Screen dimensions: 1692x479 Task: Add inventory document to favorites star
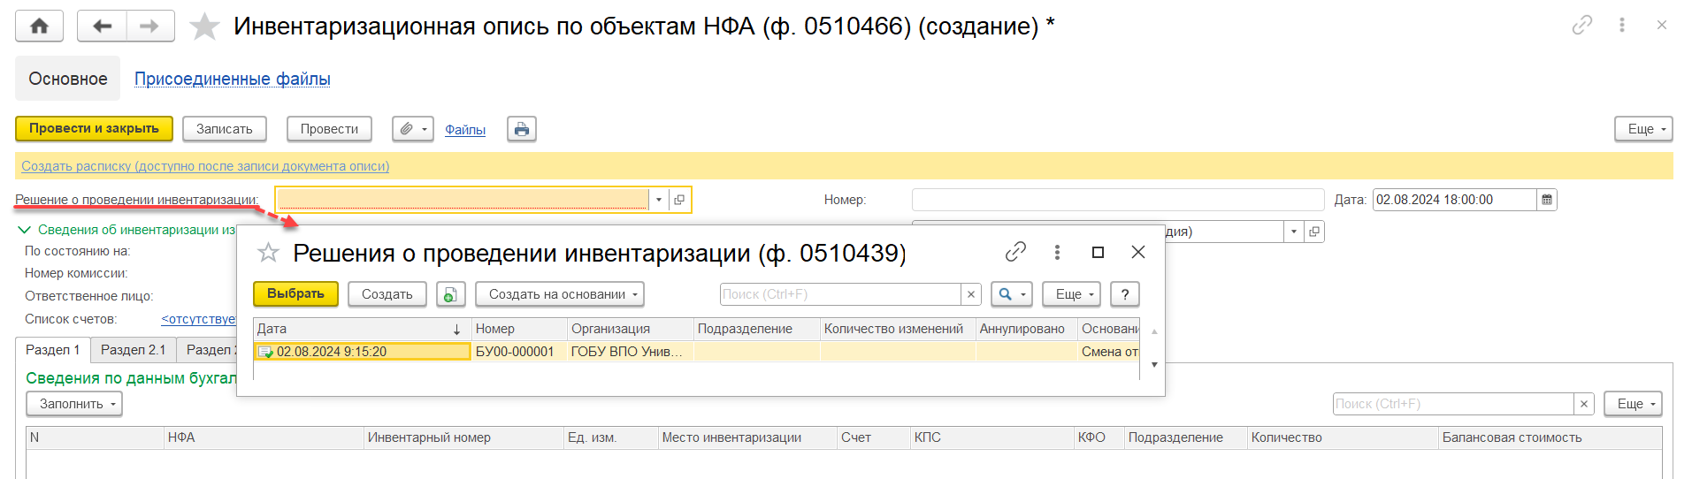click(x=204, y=27)
